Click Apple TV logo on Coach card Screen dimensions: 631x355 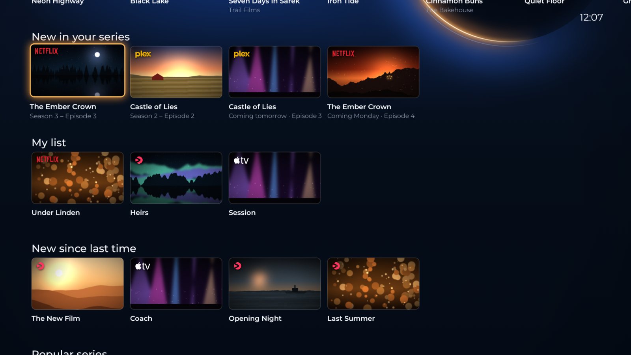pos(142,266)
